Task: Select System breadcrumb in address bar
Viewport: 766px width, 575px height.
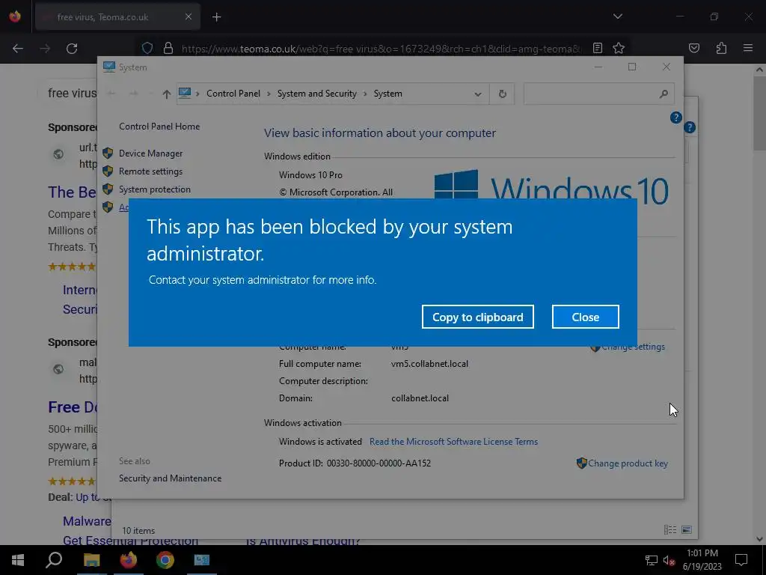Action: click(388, 94)
